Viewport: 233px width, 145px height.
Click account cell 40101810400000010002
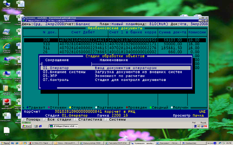pyautogui.click(x=133, y=52)
